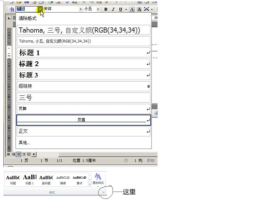Toggle Bold formatting
The image size is (266, 208).
pos(106,9)
